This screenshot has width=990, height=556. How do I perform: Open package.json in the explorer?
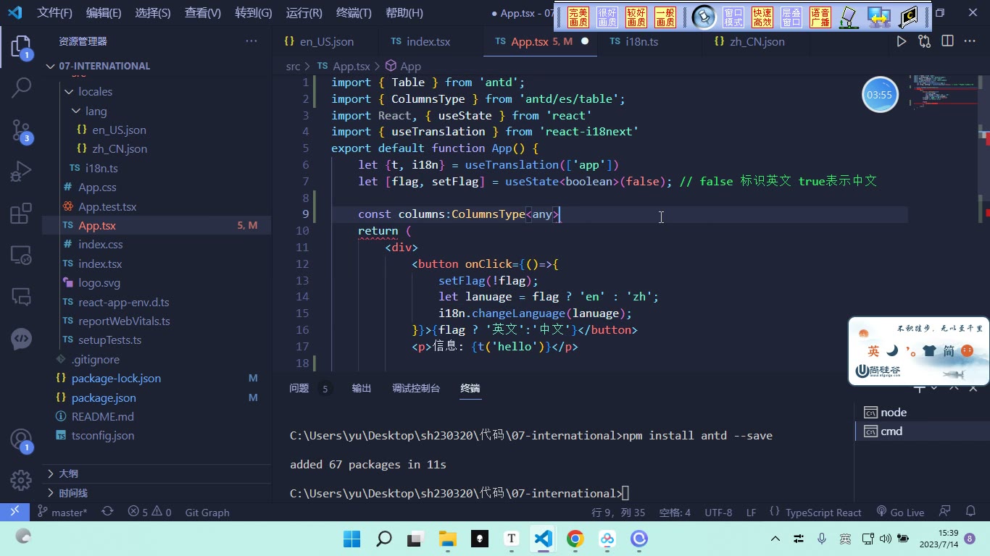(104, 397)
